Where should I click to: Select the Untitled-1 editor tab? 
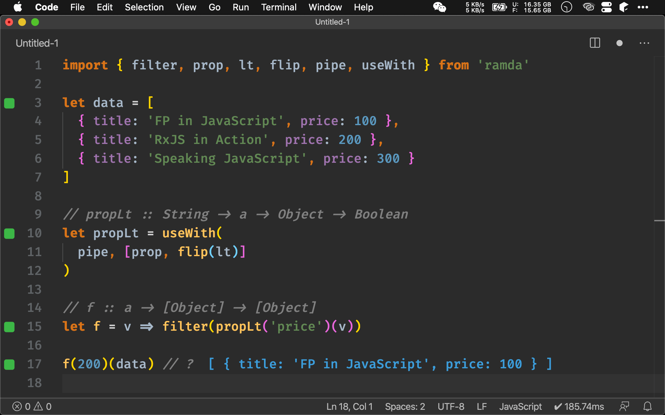click(37, 43)
